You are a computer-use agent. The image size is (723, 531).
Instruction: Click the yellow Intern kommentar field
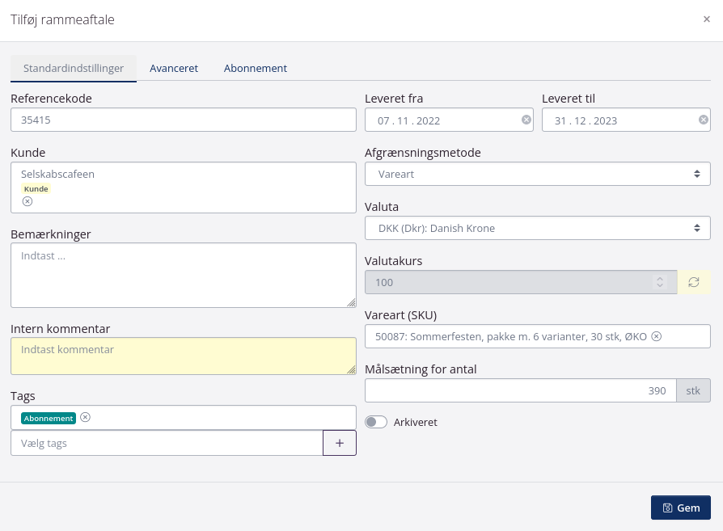[184, 356]
